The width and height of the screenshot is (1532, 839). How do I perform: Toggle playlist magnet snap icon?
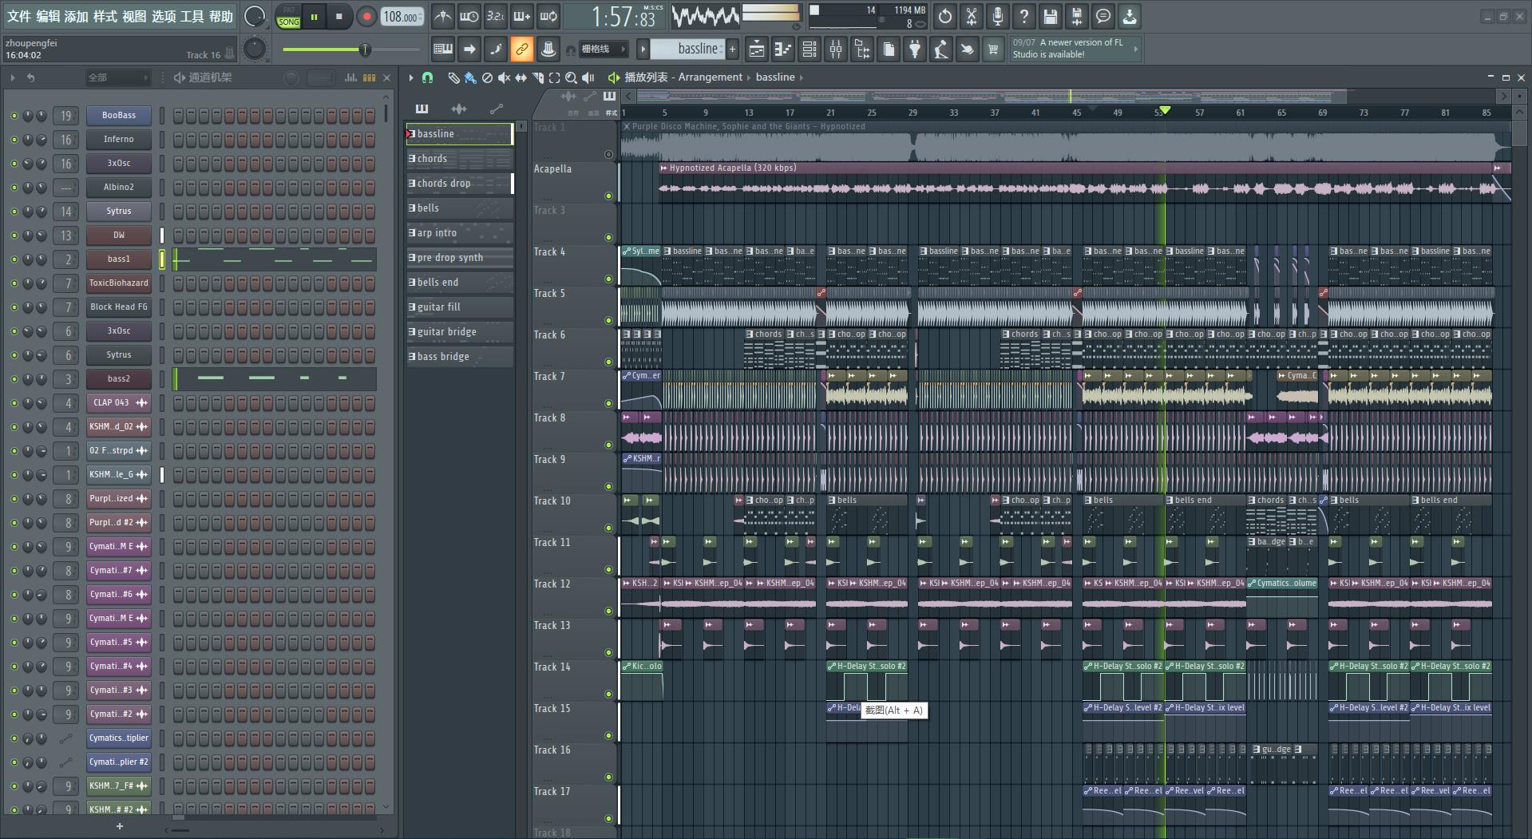click(x=428, y=77)
